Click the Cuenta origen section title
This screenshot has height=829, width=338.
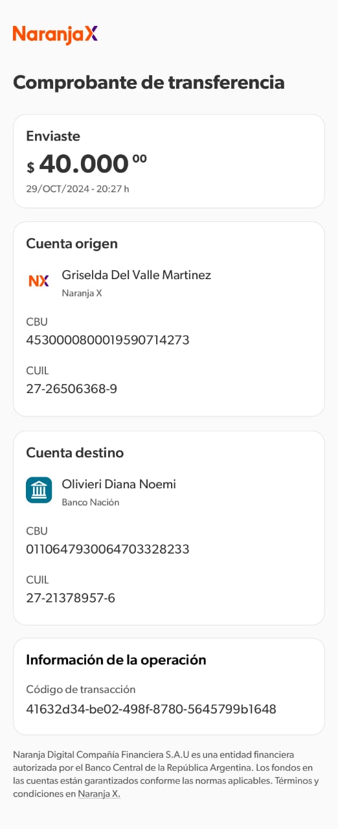coord(72,244)
